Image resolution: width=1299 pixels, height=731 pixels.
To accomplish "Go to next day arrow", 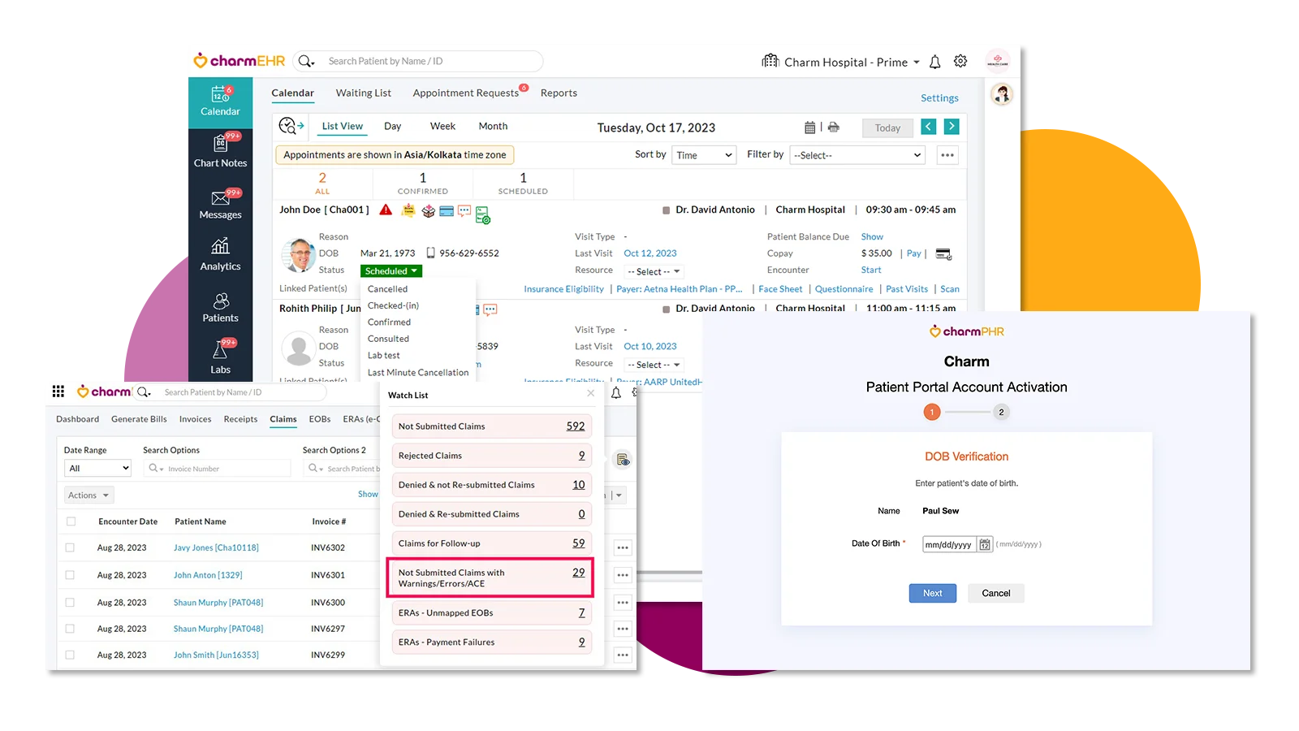I will point(952,127).
